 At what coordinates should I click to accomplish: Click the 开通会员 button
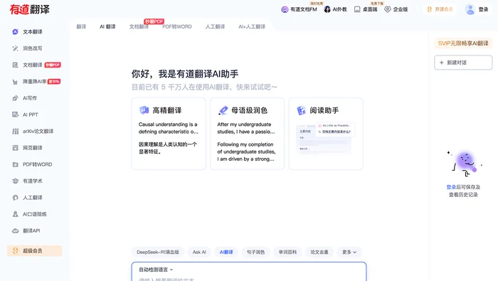440,9
